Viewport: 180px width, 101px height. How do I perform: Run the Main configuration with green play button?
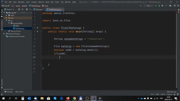click(x=156, y=6)
